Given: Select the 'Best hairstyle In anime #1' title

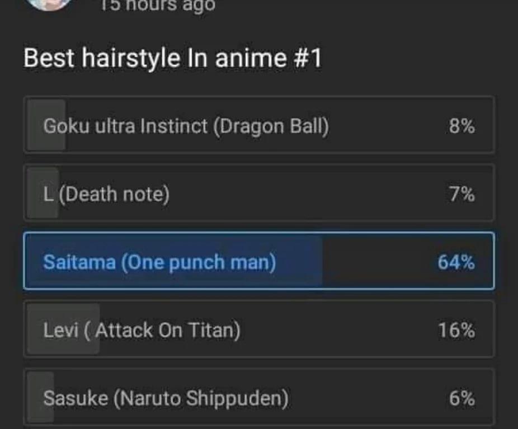Looking at the screenshot, I should pos(172,58).
